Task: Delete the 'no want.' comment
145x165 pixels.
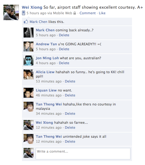Action: [70, 95]
